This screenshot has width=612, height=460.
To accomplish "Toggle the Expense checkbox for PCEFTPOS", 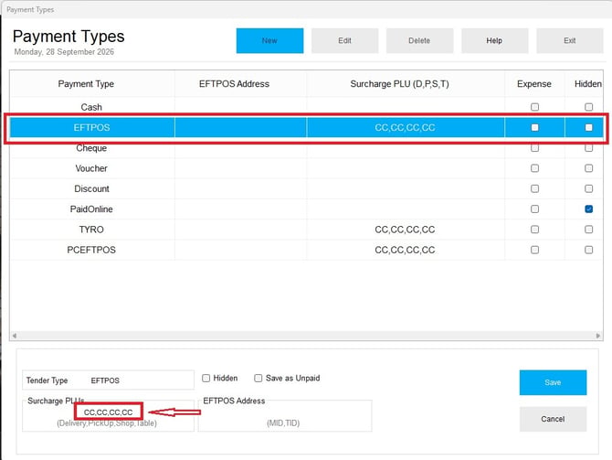I will (x=534, y=250).
